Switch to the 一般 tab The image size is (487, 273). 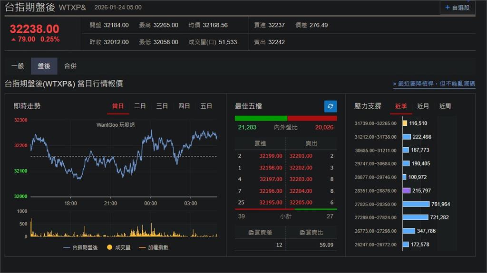pyautogui.click(x=18, y=66)
